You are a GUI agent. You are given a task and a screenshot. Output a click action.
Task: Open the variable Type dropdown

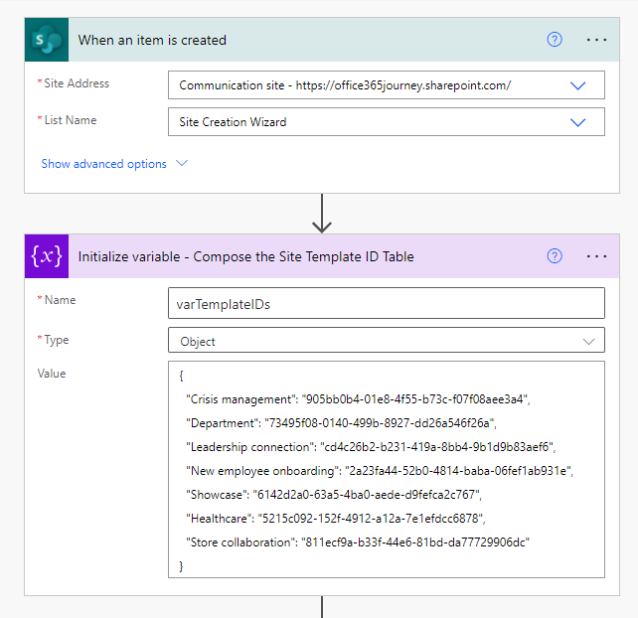pyautogui.click(x=588, y=342)
